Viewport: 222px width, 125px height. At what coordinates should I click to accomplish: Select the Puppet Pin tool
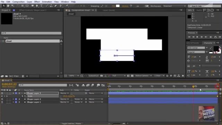tap(67, 6)
